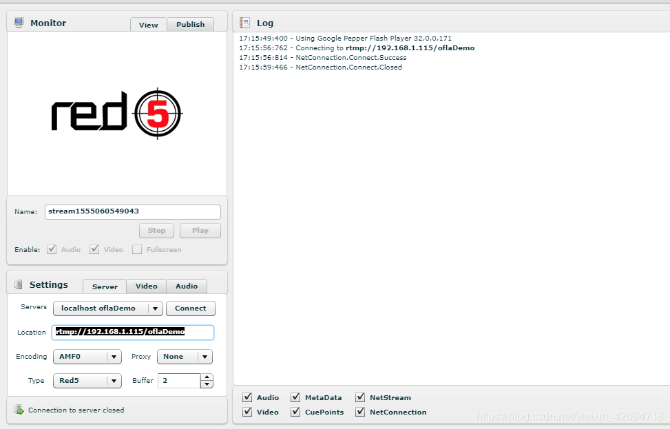670x429 pixels.
Task: Enable the Fullscreen checkbox
Action: (x=137, y=249)
